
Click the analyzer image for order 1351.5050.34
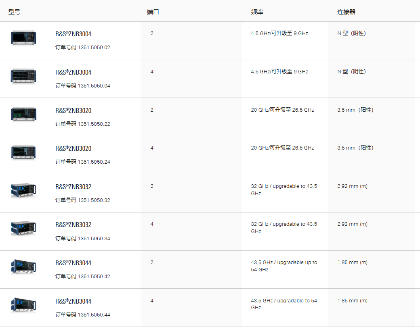click(x=23, y=228)
